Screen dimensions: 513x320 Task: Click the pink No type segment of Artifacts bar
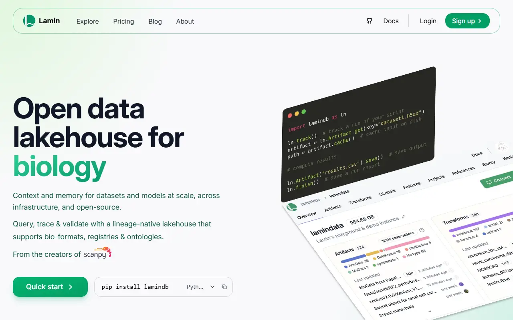pos(406,242)
